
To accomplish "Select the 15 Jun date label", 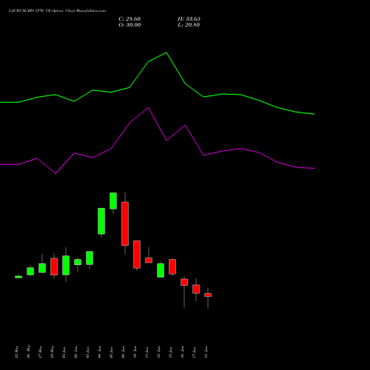I will 170,352.
